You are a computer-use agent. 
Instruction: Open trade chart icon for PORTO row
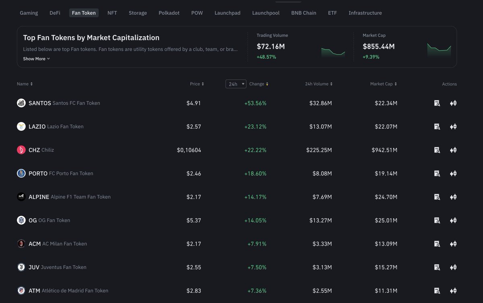pyautogui.click(x=453, y=174)
